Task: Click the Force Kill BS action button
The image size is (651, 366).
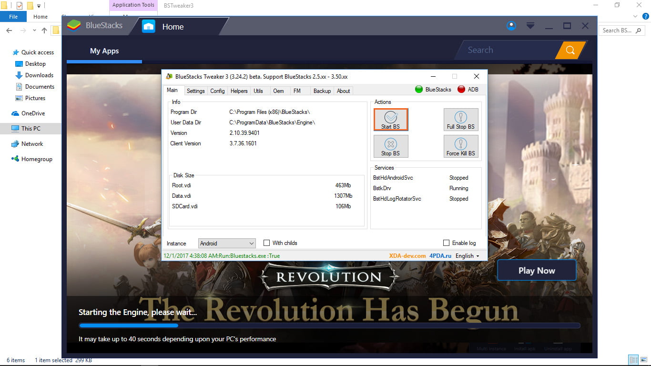Action: click(x=461, y=146)
